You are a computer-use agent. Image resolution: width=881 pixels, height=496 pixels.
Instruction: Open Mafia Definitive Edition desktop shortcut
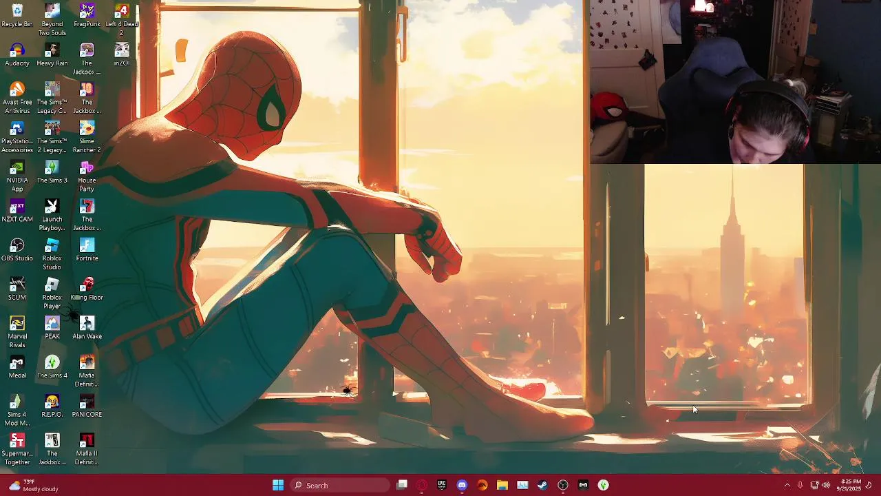coord(87,371)
